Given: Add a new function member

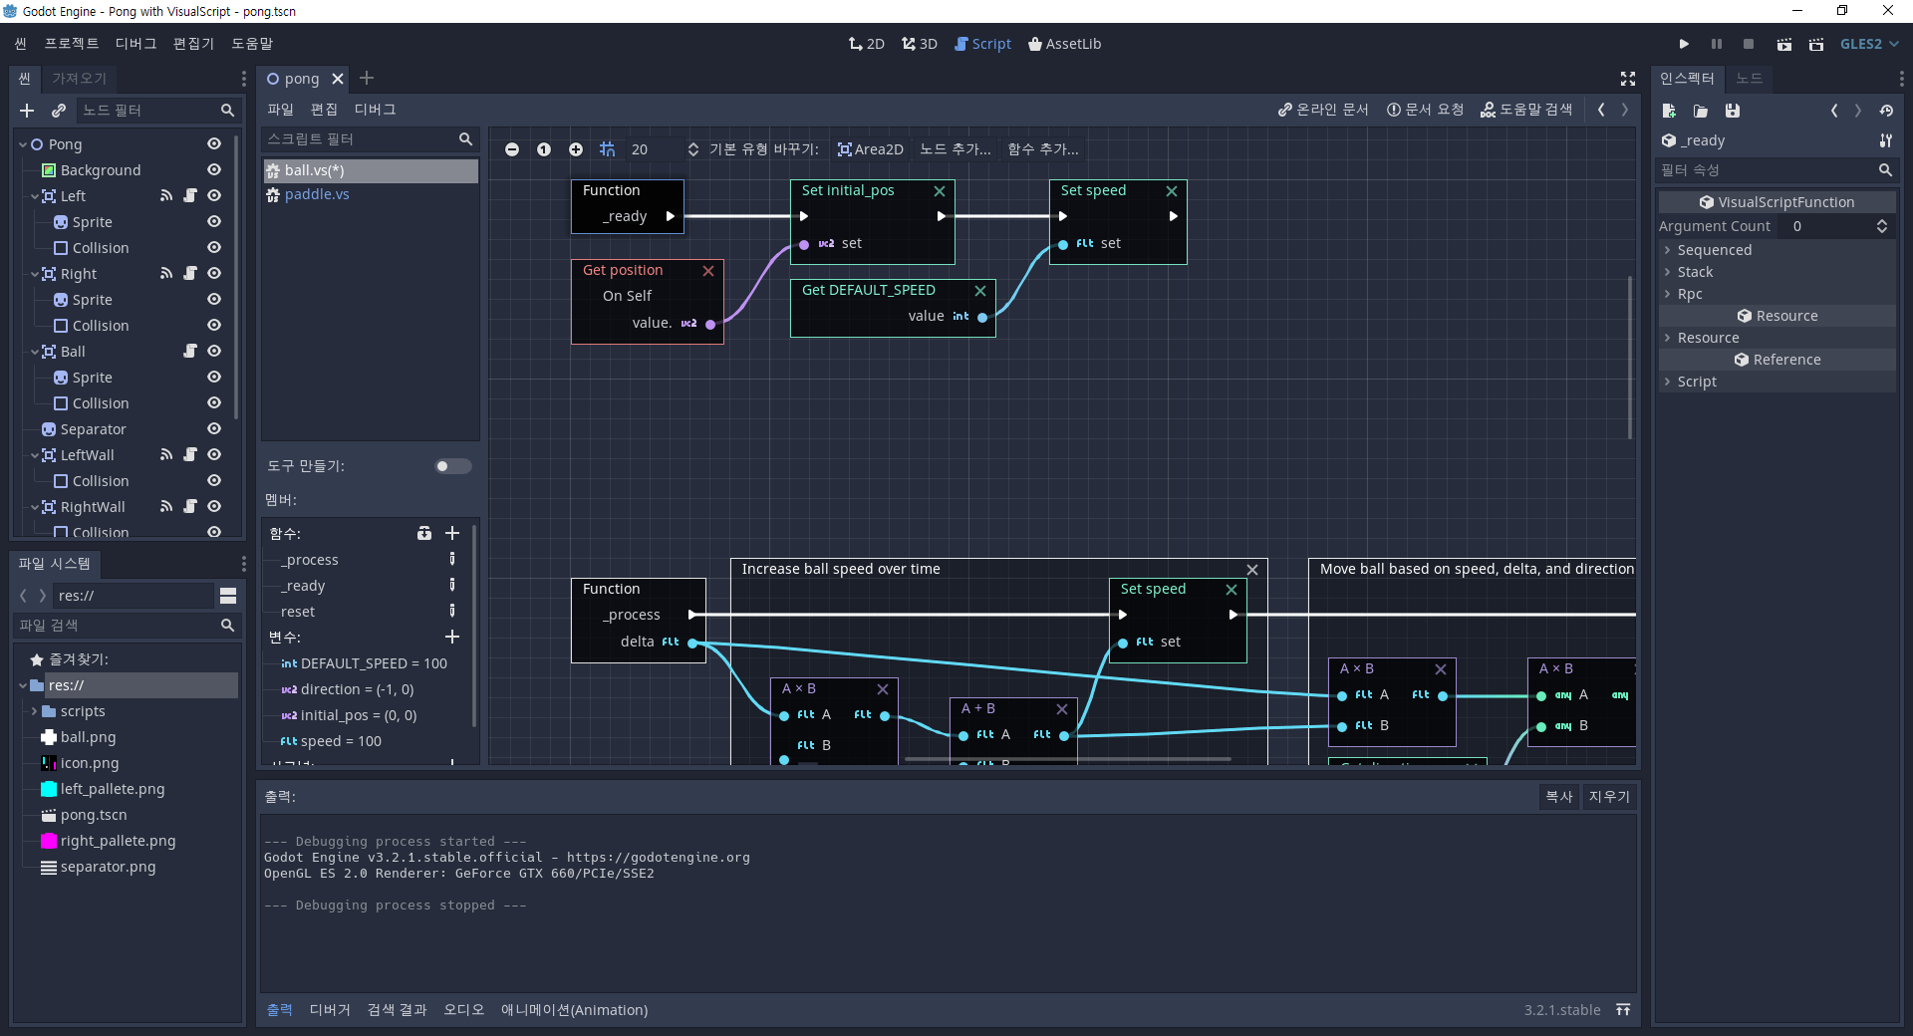Looking at the screenshot, I should [452, 533].
